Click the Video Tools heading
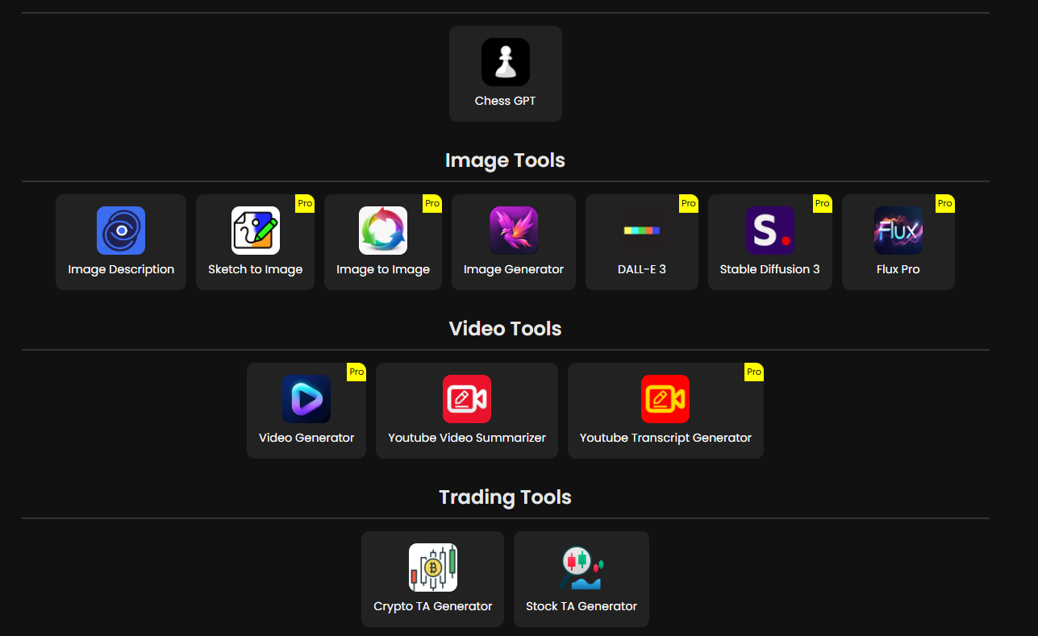Viewport: 1038px width, 636px height. (506, 329)
